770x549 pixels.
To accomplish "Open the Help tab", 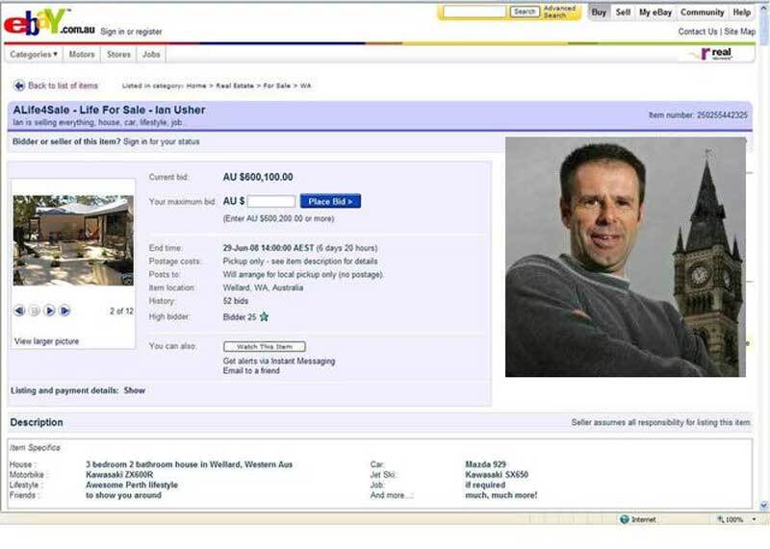I will [741, 12].
